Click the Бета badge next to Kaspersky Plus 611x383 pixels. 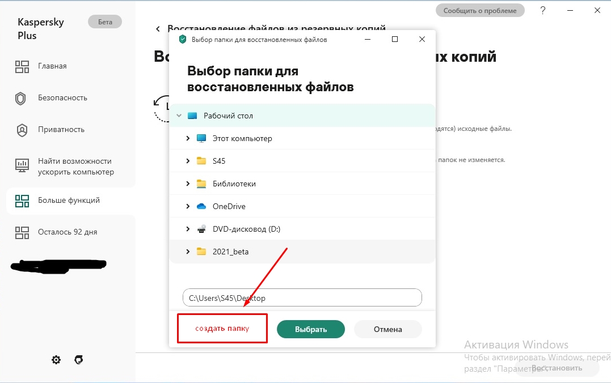105,22
